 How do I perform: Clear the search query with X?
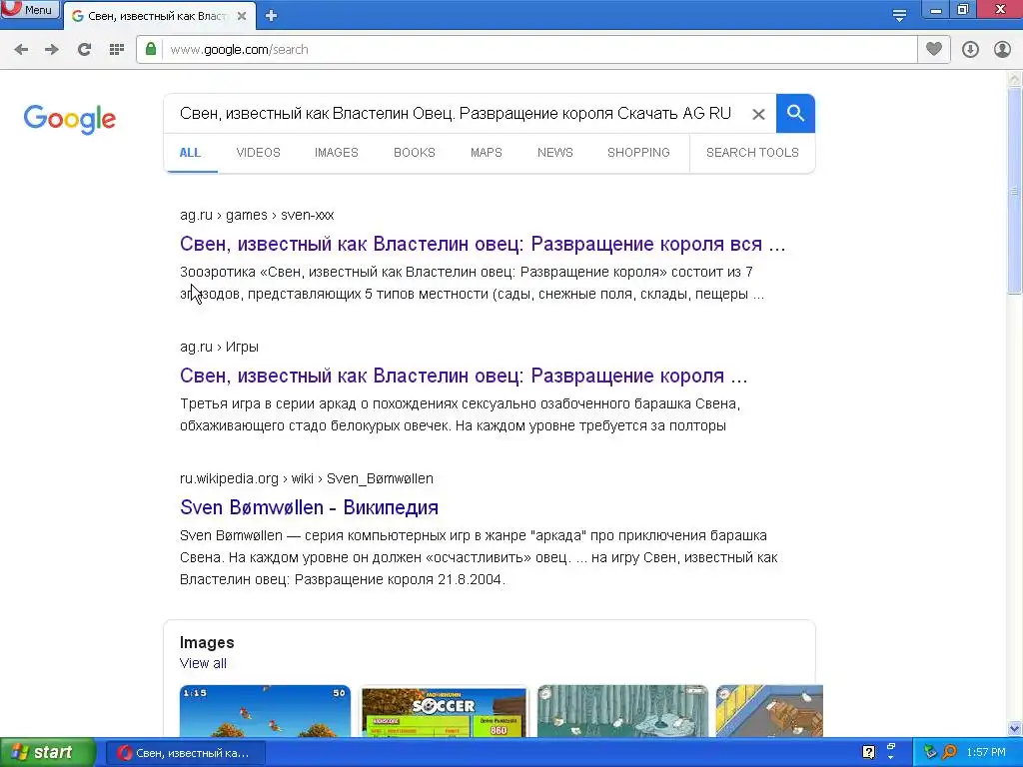coord(758,114)
